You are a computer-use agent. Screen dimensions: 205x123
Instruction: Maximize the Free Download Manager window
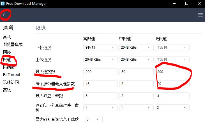[187, 4]
